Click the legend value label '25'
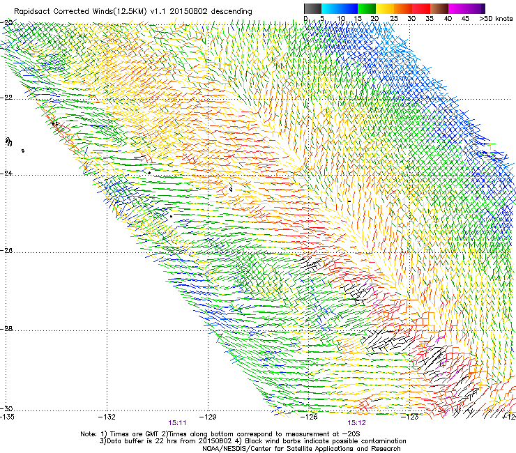Screen dimensions: 516x453 [x=394, y=19]
